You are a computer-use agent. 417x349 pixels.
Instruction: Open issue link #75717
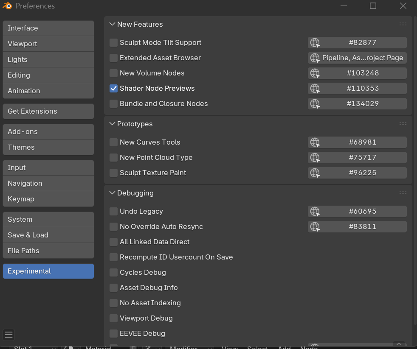357,157
